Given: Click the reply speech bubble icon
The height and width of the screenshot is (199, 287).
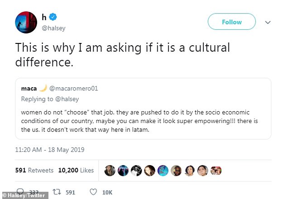Looking at the screenshot, I should [20, 192].
